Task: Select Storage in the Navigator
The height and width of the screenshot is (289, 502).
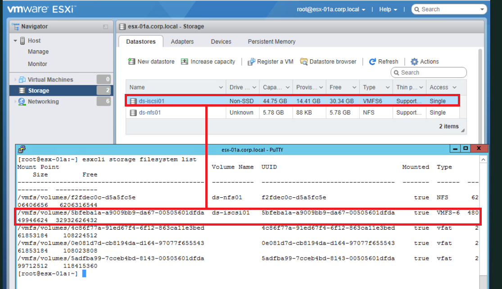Action: pos(61,90)
